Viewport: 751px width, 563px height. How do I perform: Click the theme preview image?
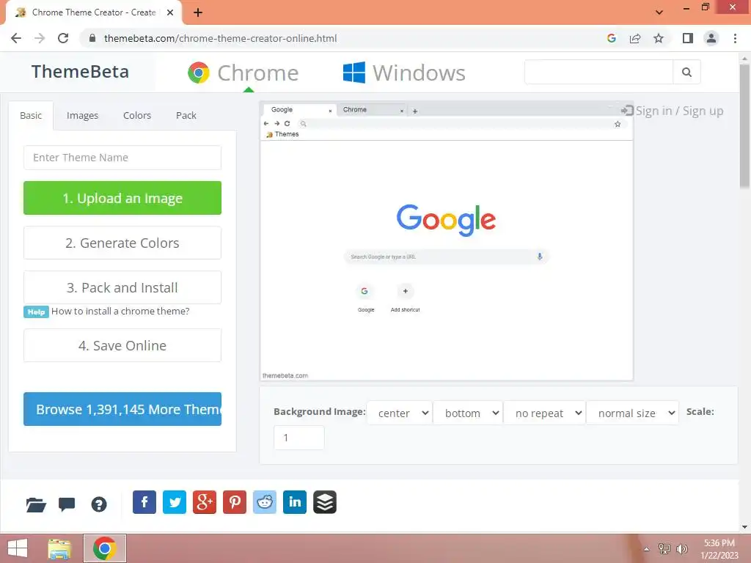tap(447, 240)
